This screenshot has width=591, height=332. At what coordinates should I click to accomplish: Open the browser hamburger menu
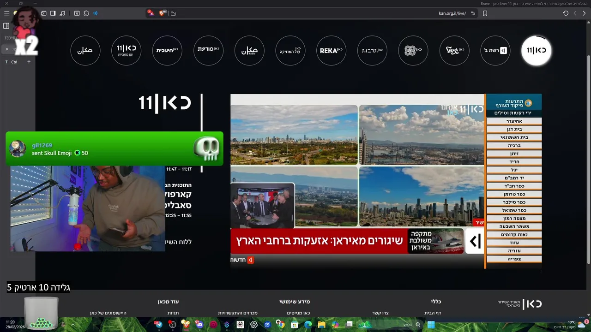(6, 13)
